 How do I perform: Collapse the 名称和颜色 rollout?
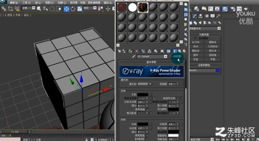coord(204,65)
